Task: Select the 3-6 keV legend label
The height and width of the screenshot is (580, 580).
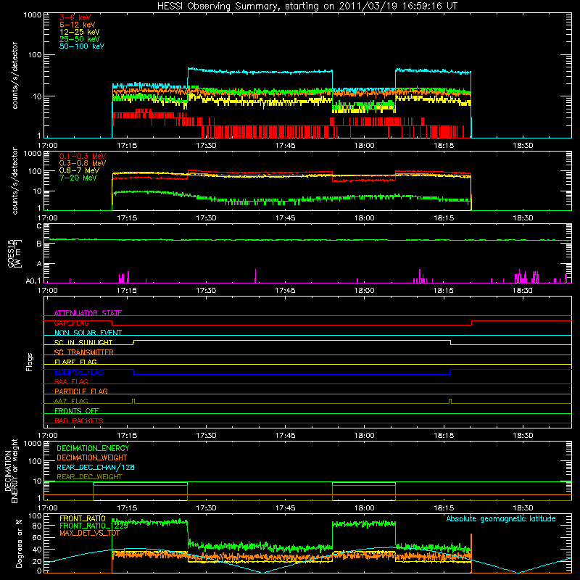Action: 75,17
